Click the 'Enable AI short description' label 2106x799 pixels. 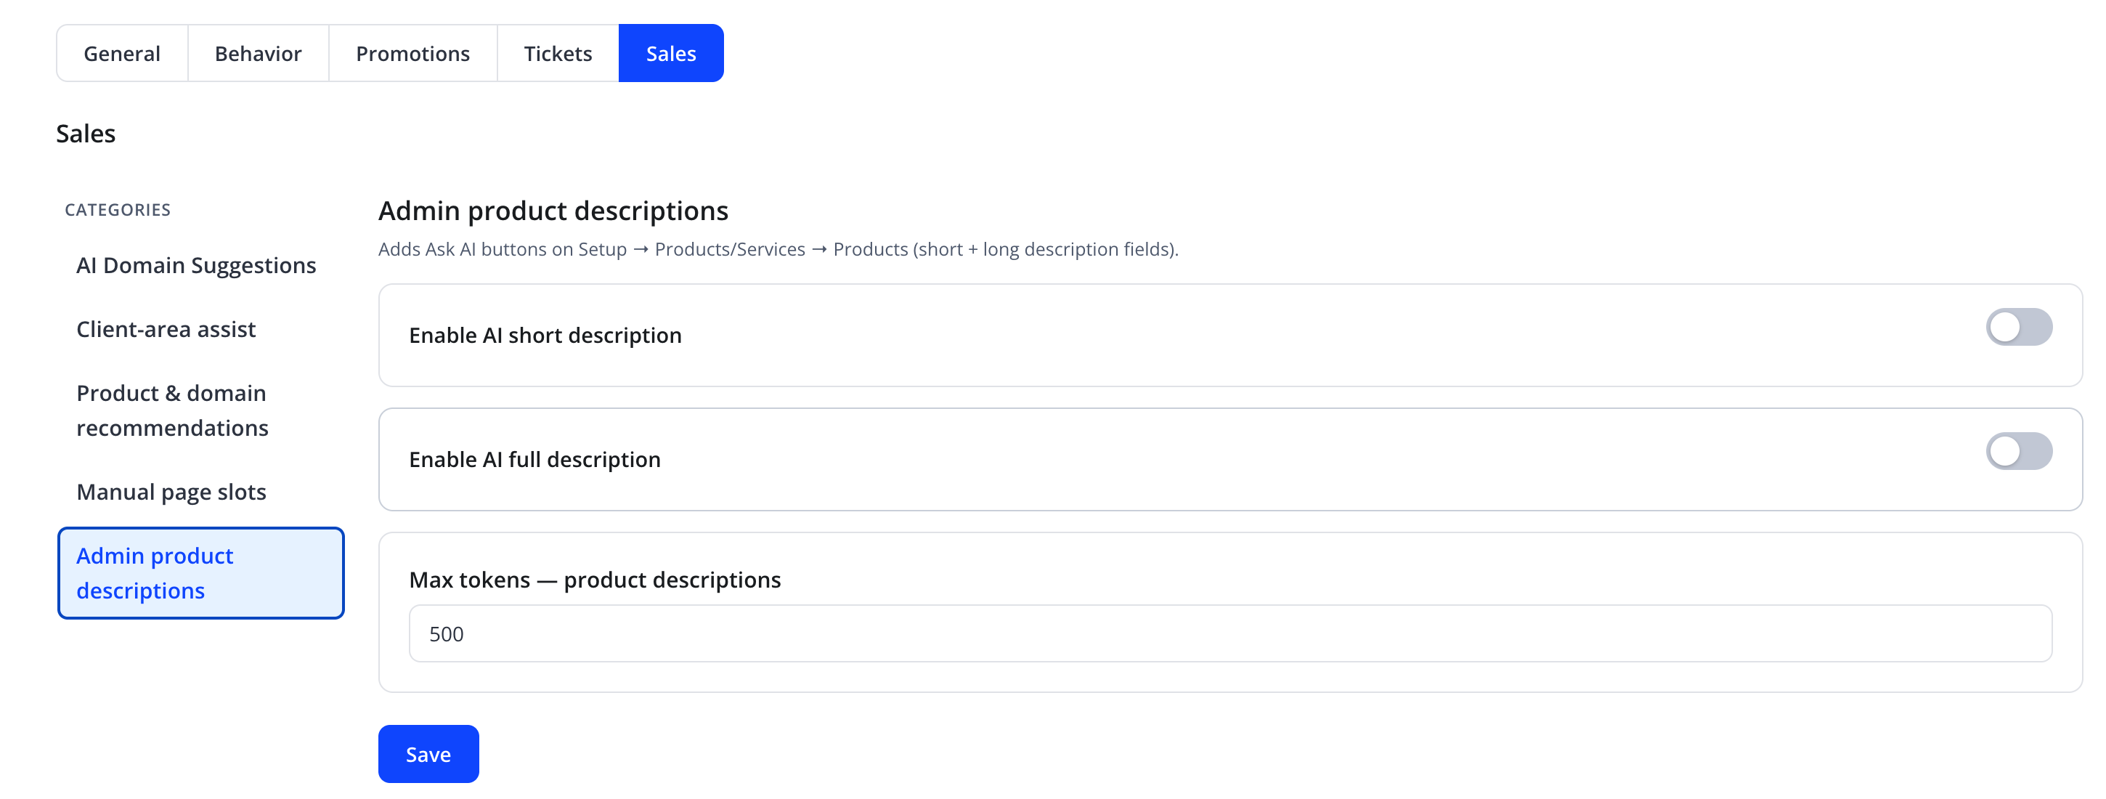click(545, 336)
